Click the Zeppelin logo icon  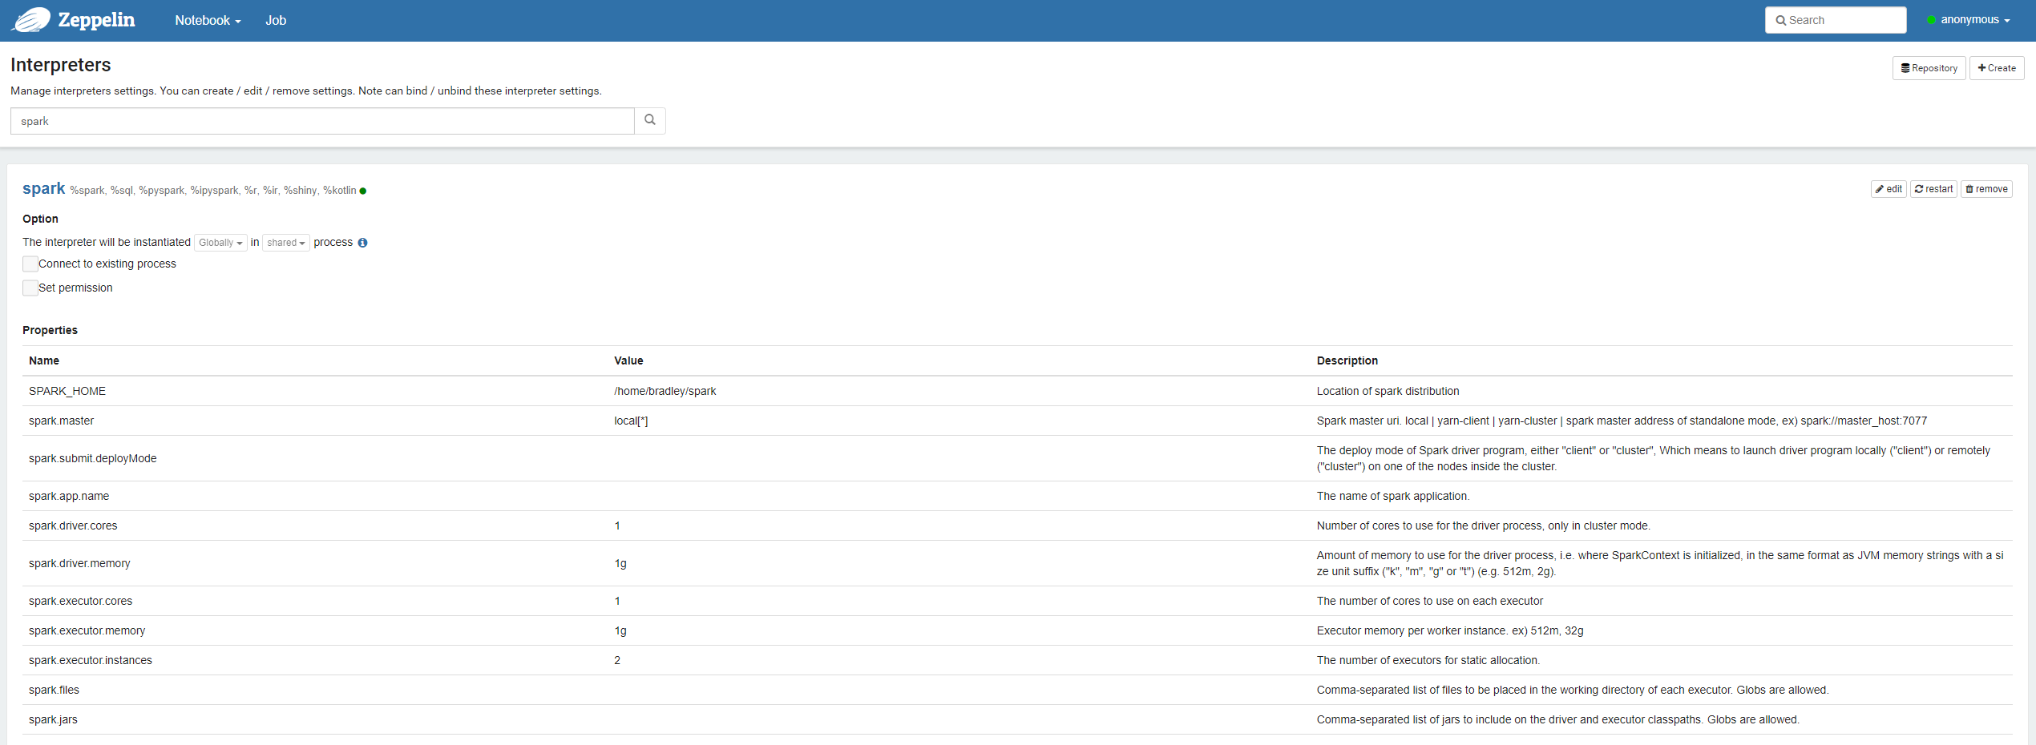[31, 20]
